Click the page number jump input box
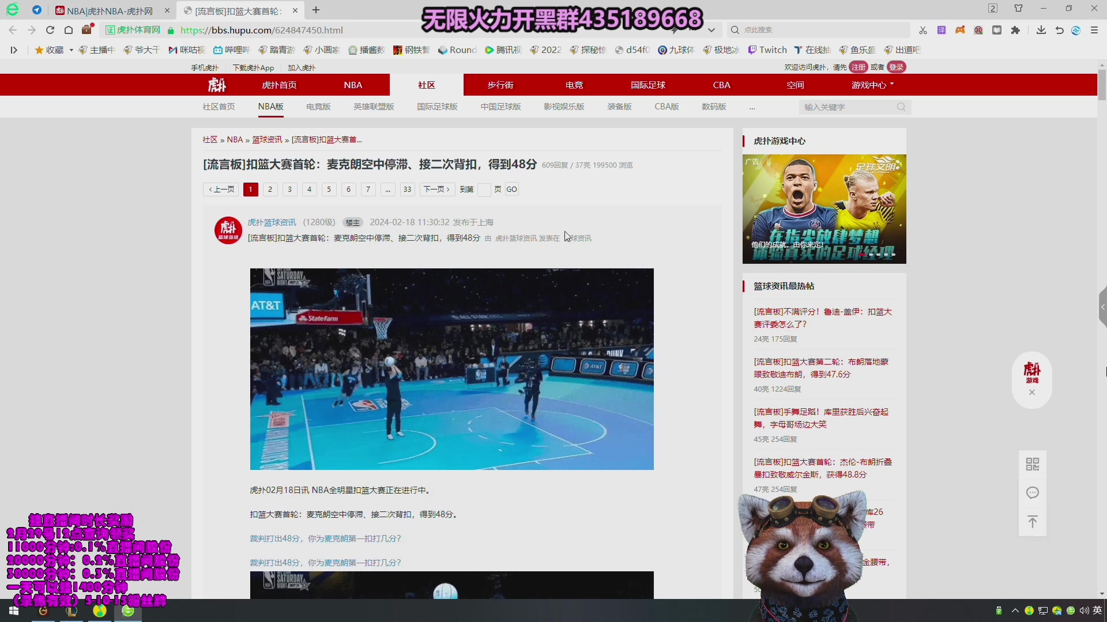1107x622 pixels. click(x=484, y=189)
